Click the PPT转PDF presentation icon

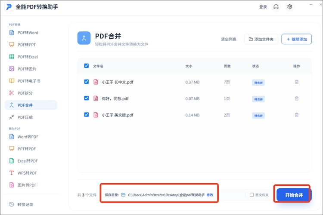point(12,149)
